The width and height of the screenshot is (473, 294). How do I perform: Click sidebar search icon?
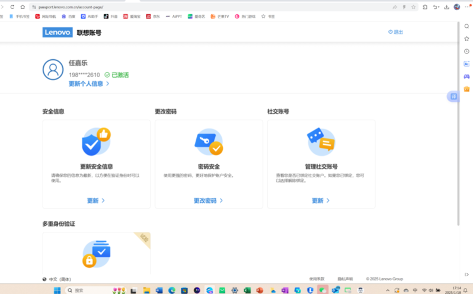466,26
